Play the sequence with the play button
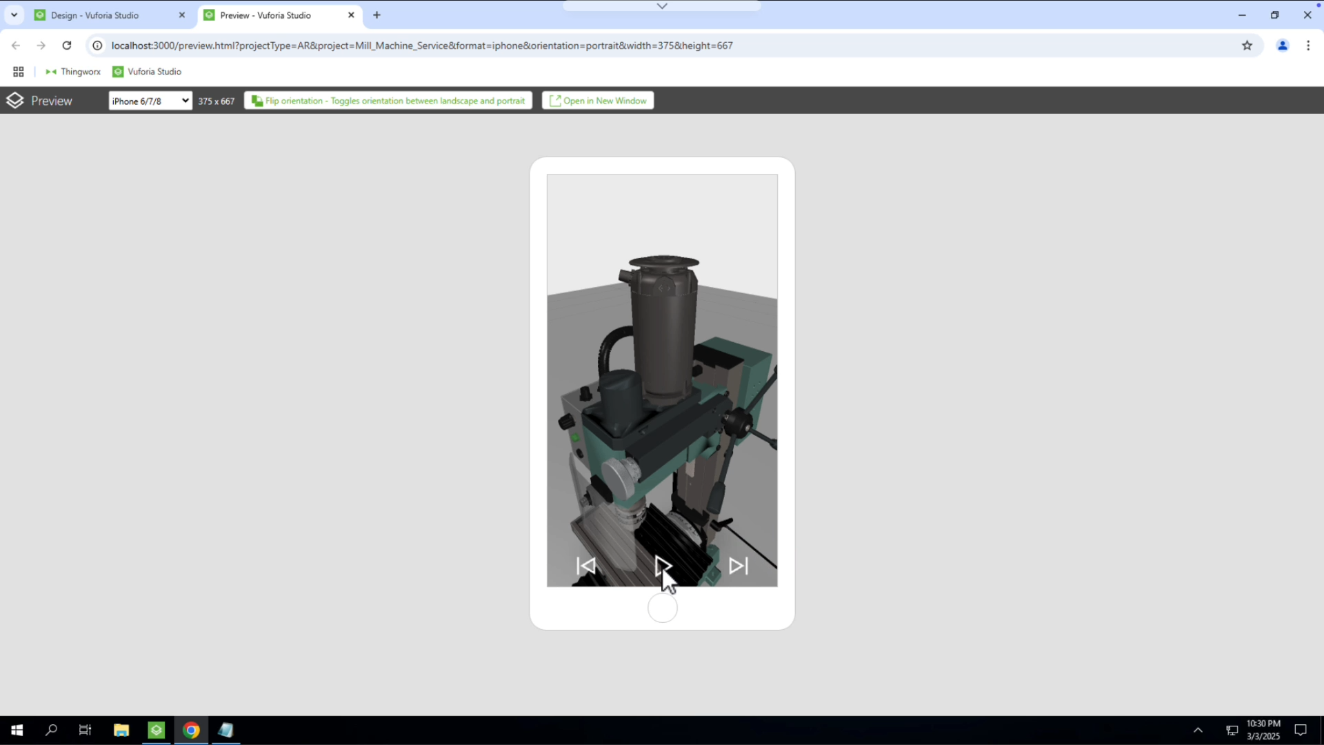This screenshot has width=1324, height=745. point(663,566)
